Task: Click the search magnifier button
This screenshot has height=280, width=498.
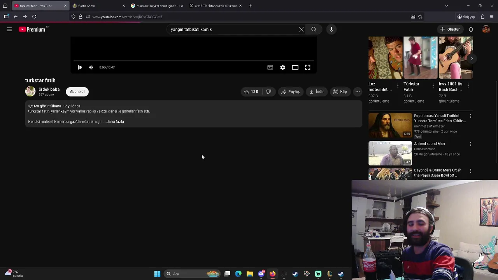Action: [314, 29]
